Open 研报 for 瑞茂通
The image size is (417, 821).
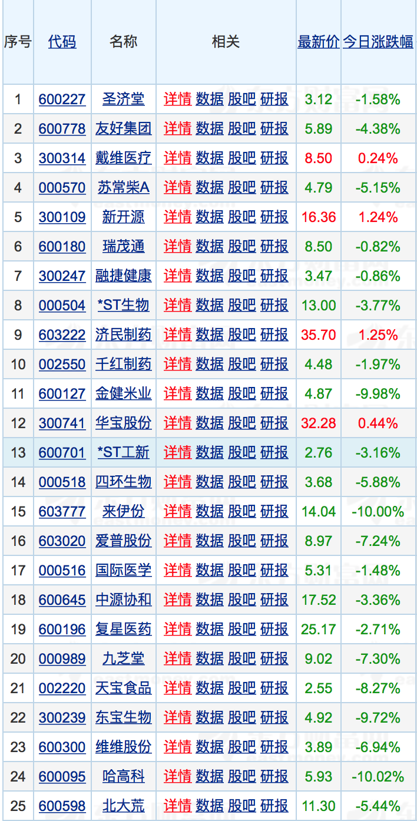pyautogui.click(x=274, y=247)
